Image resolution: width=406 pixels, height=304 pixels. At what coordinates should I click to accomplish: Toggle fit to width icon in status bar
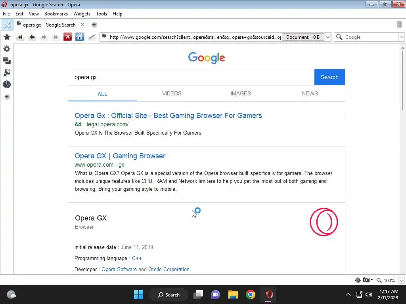coord(358,280)
